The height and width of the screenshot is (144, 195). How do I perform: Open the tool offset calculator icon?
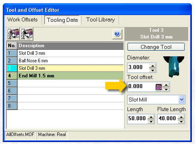pyautogui.click(x=158, y=87)
